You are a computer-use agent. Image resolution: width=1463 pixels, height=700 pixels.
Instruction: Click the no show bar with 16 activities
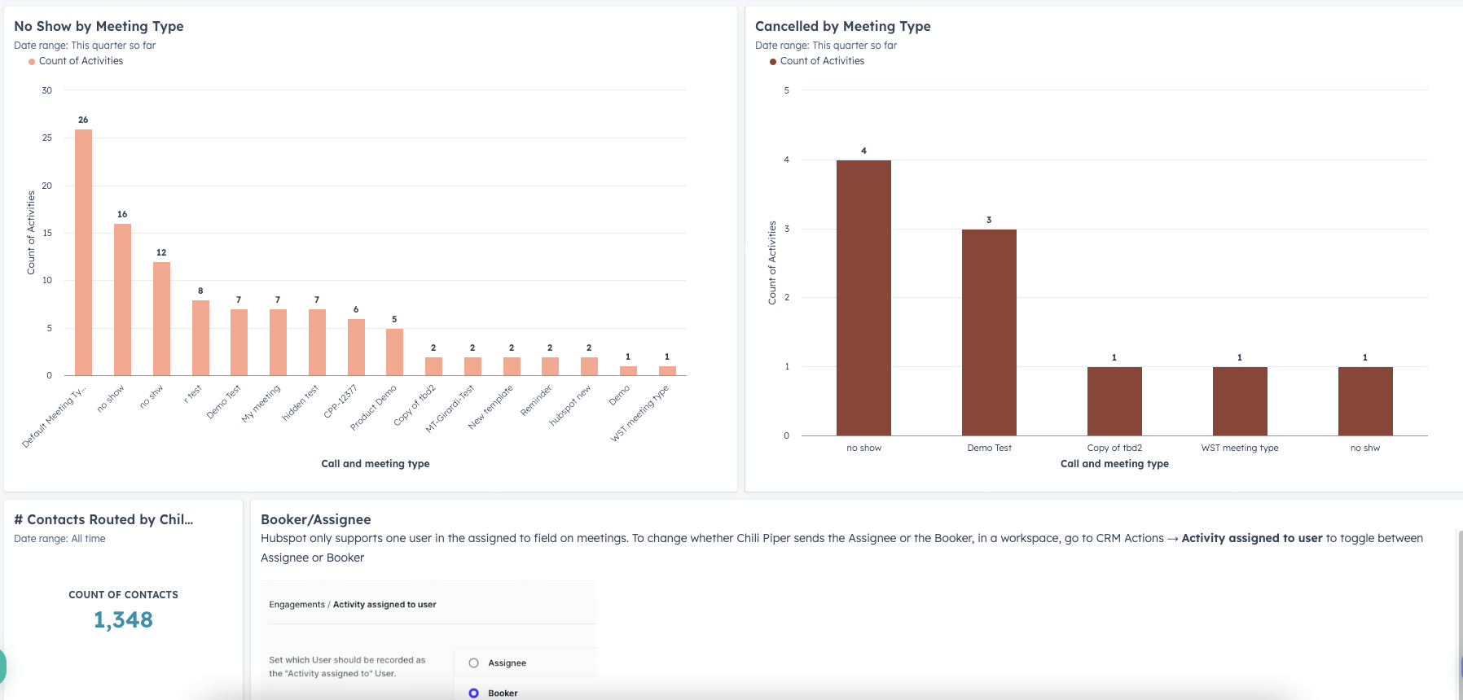(122, 300)
